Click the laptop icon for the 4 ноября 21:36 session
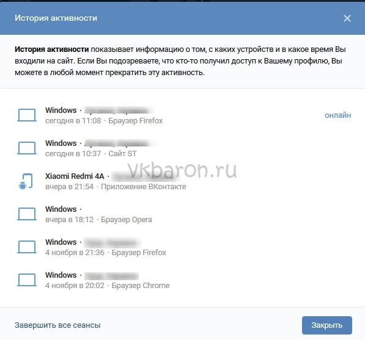Viewport: 365px width, 340px height. (x=27, y=247)
